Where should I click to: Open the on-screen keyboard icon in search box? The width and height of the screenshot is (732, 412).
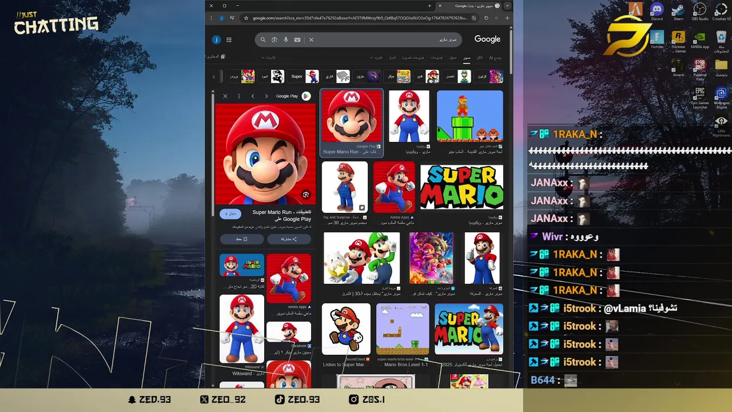[x=297, y=39]
